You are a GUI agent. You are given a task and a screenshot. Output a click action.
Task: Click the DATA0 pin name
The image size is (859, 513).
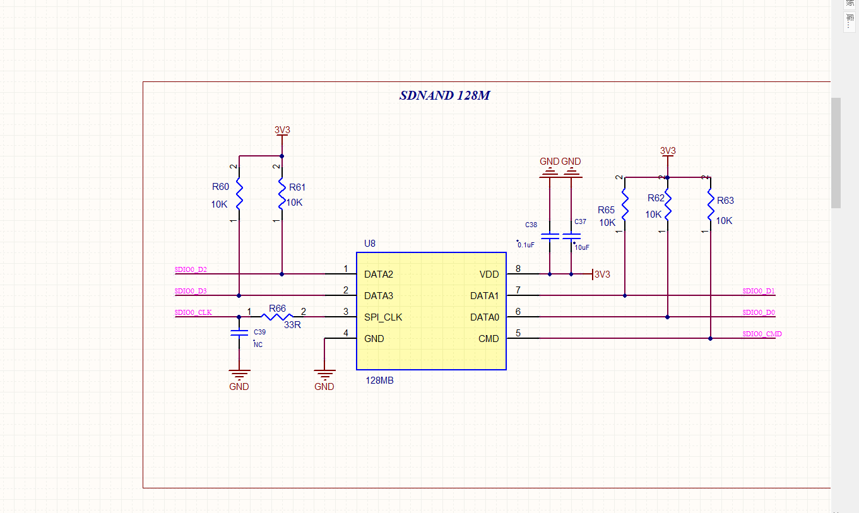(x=485, y=317)
